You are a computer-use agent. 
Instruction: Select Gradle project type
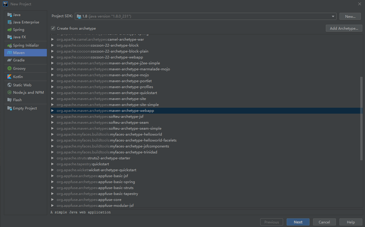(26, 60)
